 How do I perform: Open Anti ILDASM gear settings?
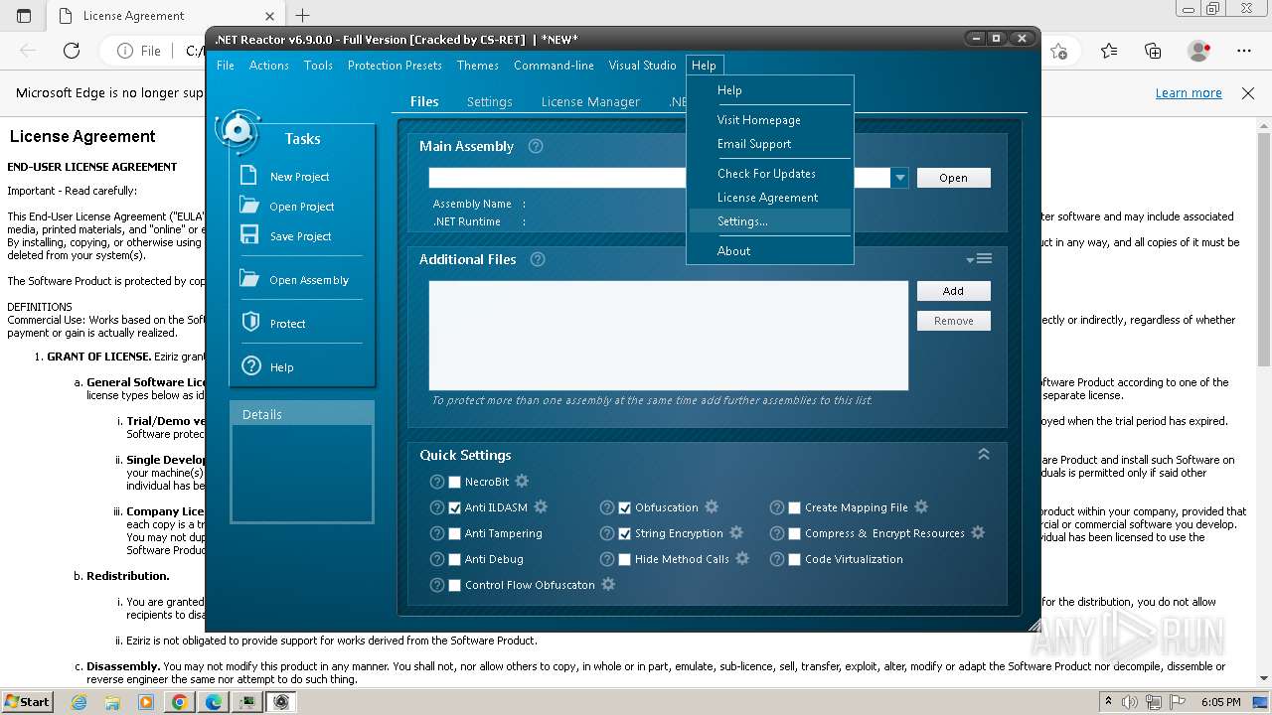(x=541, y=506)
